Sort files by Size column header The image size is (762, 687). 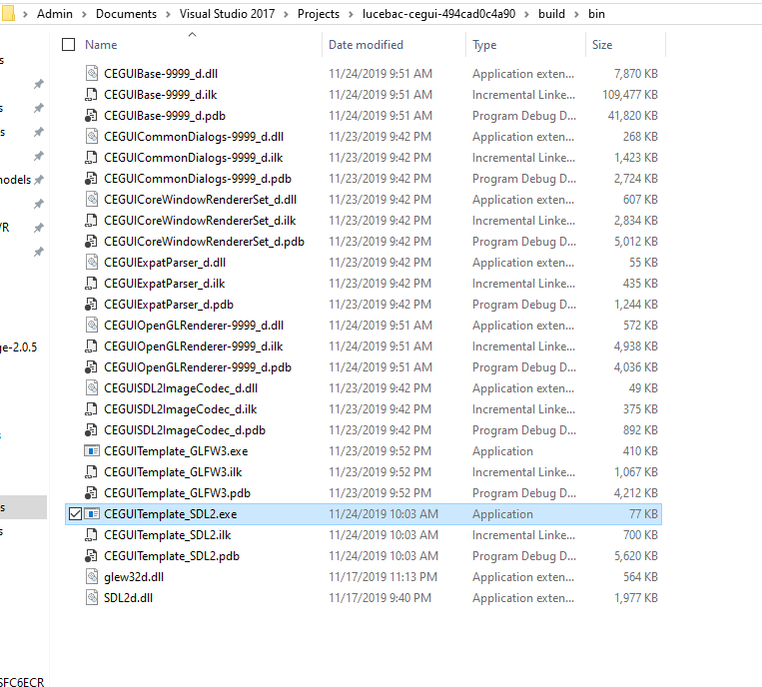coord(602,45)
